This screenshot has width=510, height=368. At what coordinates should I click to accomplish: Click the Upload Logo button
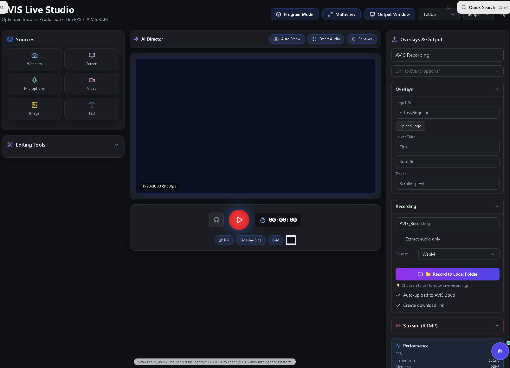(410, 126)
